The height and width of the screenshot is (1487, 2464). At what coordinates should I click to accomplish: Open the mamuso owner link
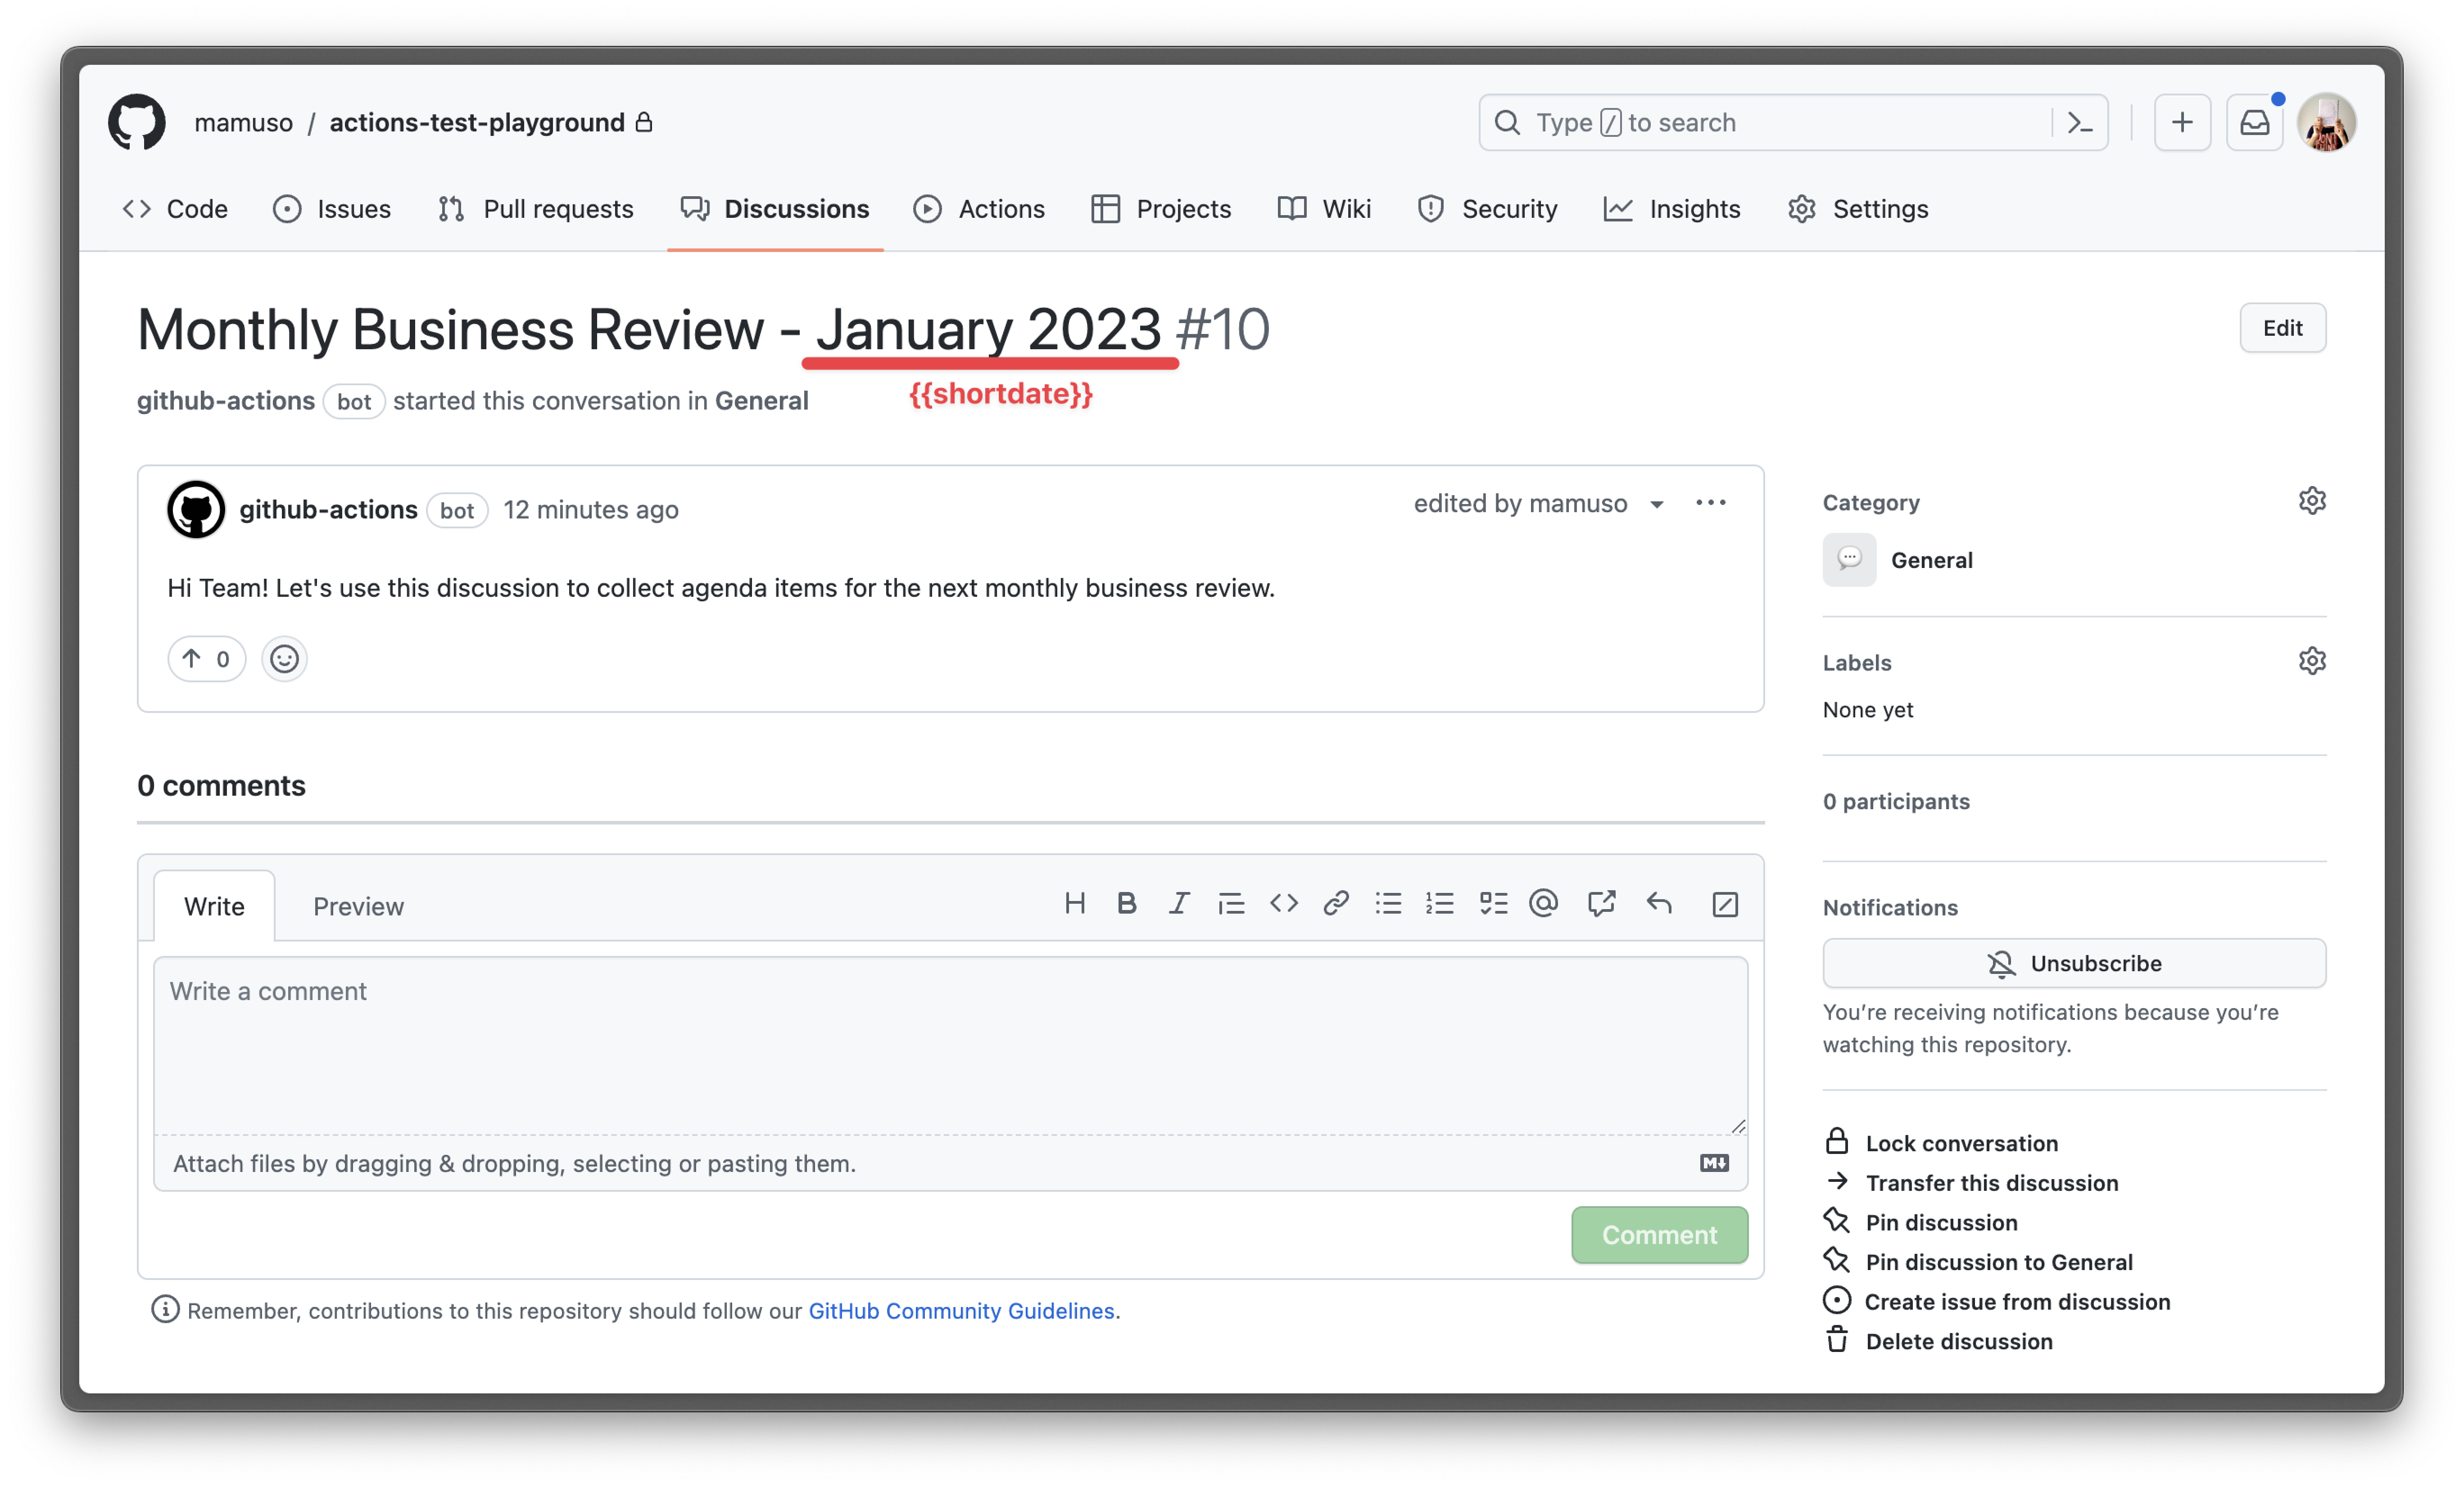[243, 122]
